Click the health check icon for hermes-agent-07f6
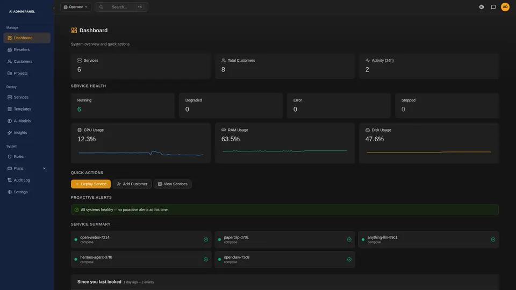 point(206,259)
